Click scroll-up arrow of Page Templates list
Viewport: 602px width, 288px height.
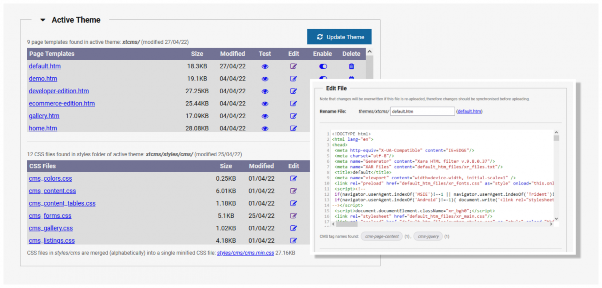tap(370, 52)
